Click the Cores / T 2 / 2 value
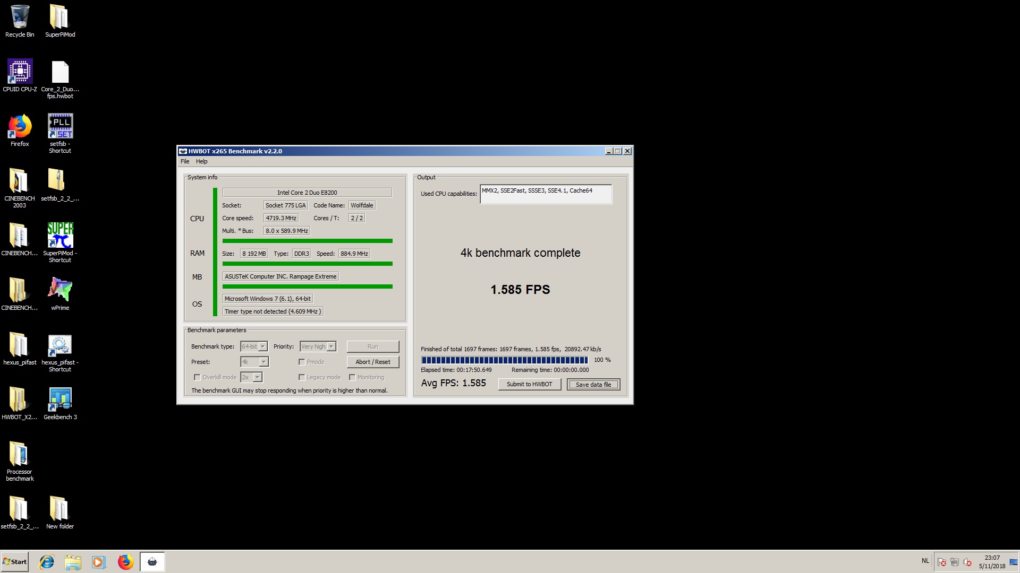This screenshot has width=1020, height=573. 357,219
